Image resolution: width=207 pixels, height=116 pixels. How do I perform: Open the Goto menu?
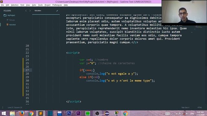pyautogui.click(x=34, y=5)
